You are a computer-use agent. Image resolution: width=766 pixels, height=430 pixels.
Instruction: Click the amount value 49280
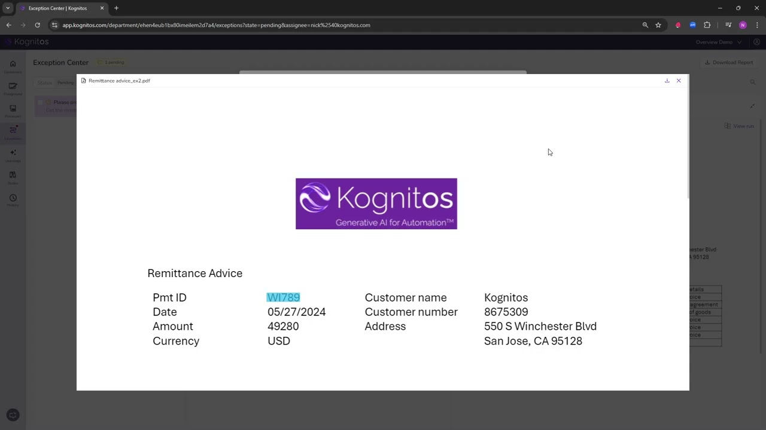[x=283, y=326]
